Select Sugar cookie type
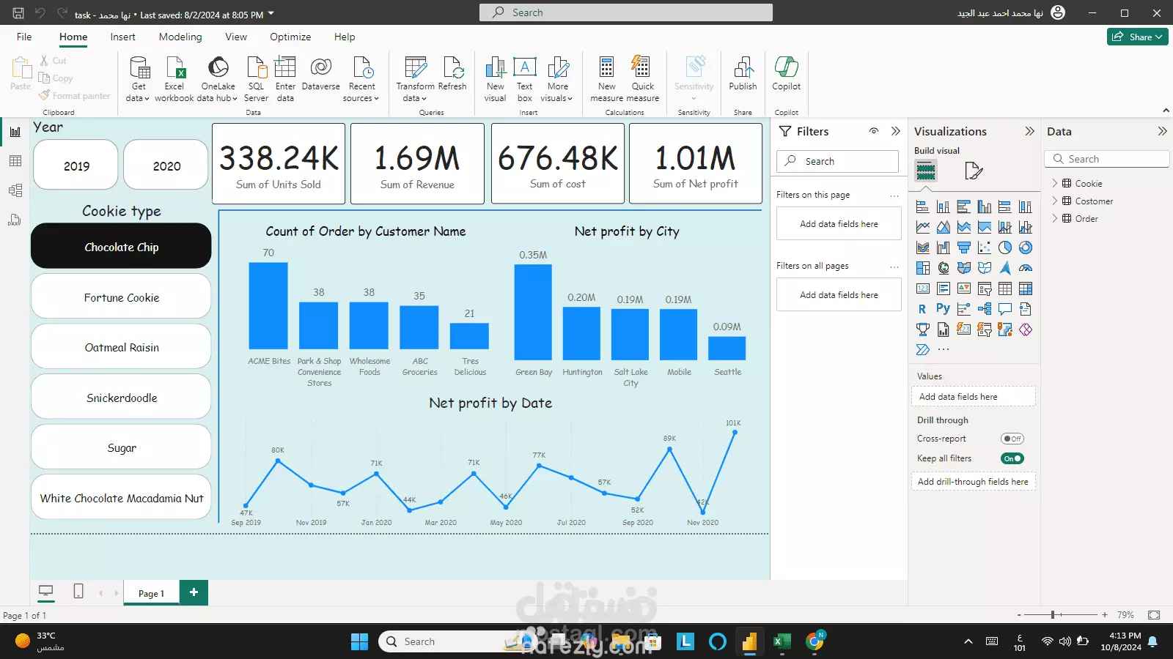Viewport: 1173px width, 659px height. coord(121,447)
